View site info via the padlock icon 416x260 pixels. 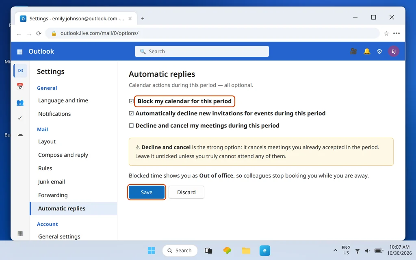(x=54, y=33)
